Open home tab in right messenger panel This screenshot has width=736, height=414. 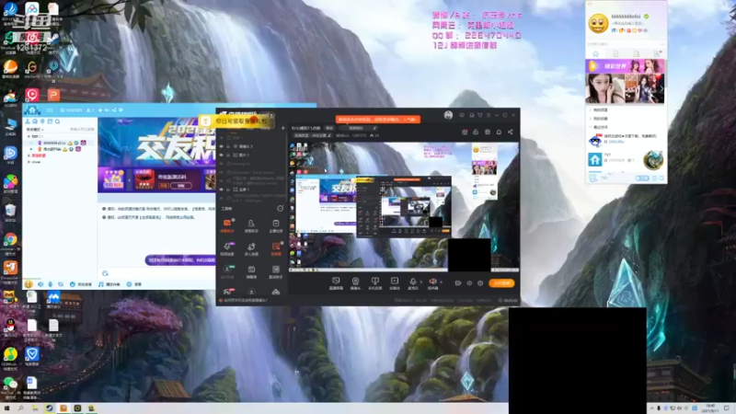click(595, 54)
